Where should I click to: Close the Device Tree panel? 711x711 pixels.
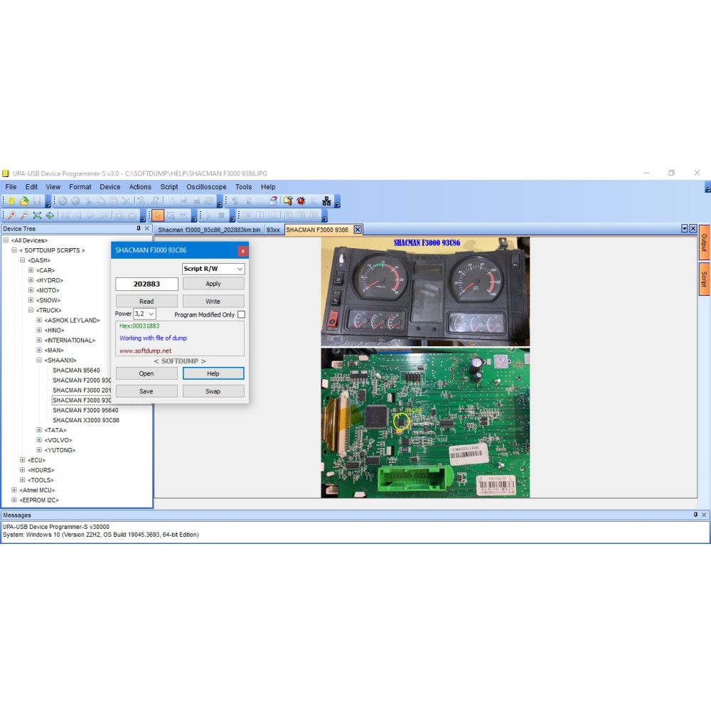(147, 228)
